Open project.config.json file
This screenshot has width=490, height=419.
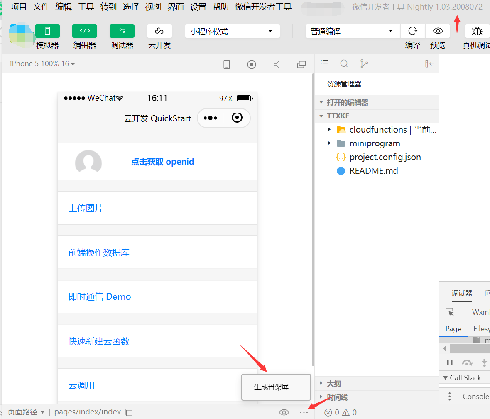pos(385,157)
